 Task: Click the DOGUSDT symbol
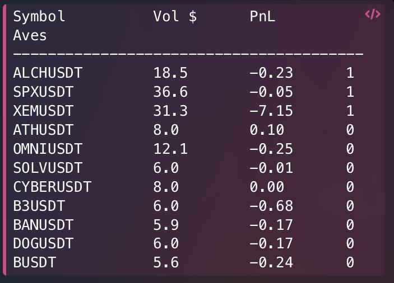pyautogui.click(x=43, y=244)
